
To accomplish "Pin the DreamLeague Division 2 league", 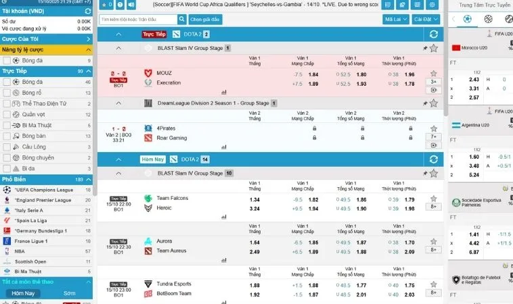I will [425, 103].
